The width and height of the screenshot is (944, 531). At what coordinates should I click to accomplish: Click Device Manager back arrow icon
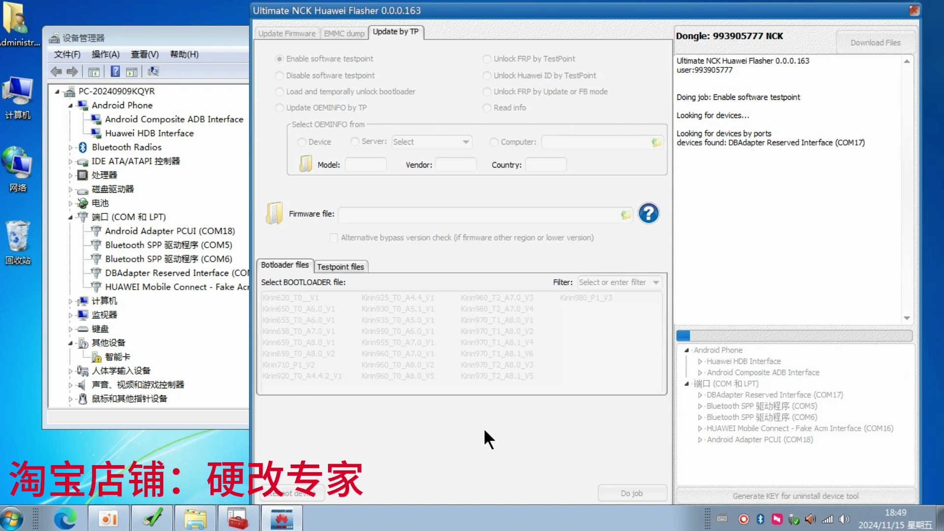(56, 72)
